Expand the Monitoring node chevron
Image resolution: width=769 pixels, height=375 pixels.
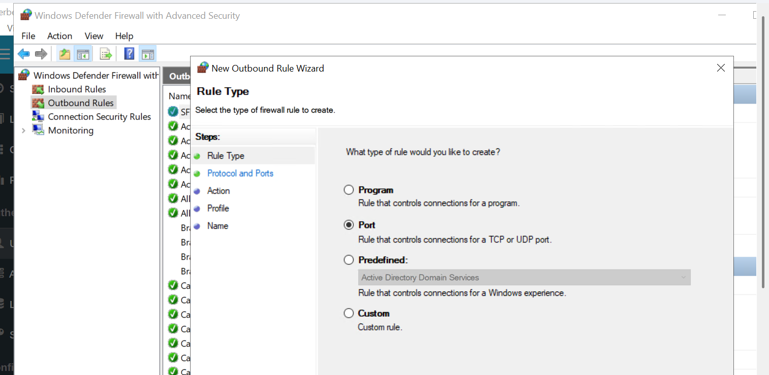pos(23,130)
